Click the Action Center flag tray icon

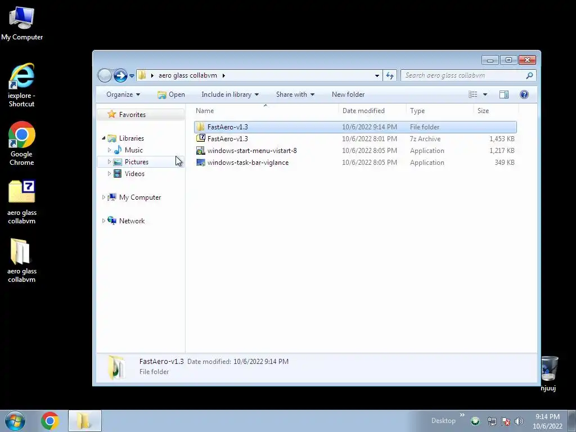coord(506,421)
